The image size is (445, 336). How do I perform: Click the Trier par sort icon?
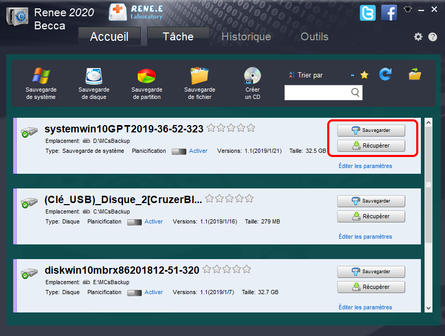tap(292, 75)
